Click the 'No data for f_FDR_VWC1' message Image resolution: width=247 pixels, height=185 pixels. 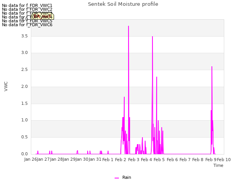(27, 6)
